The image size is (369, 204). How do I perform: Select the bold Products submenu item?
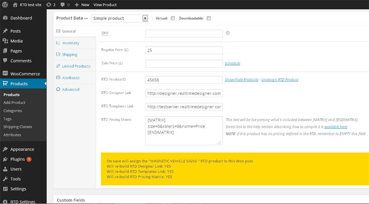tap(12, 94)
